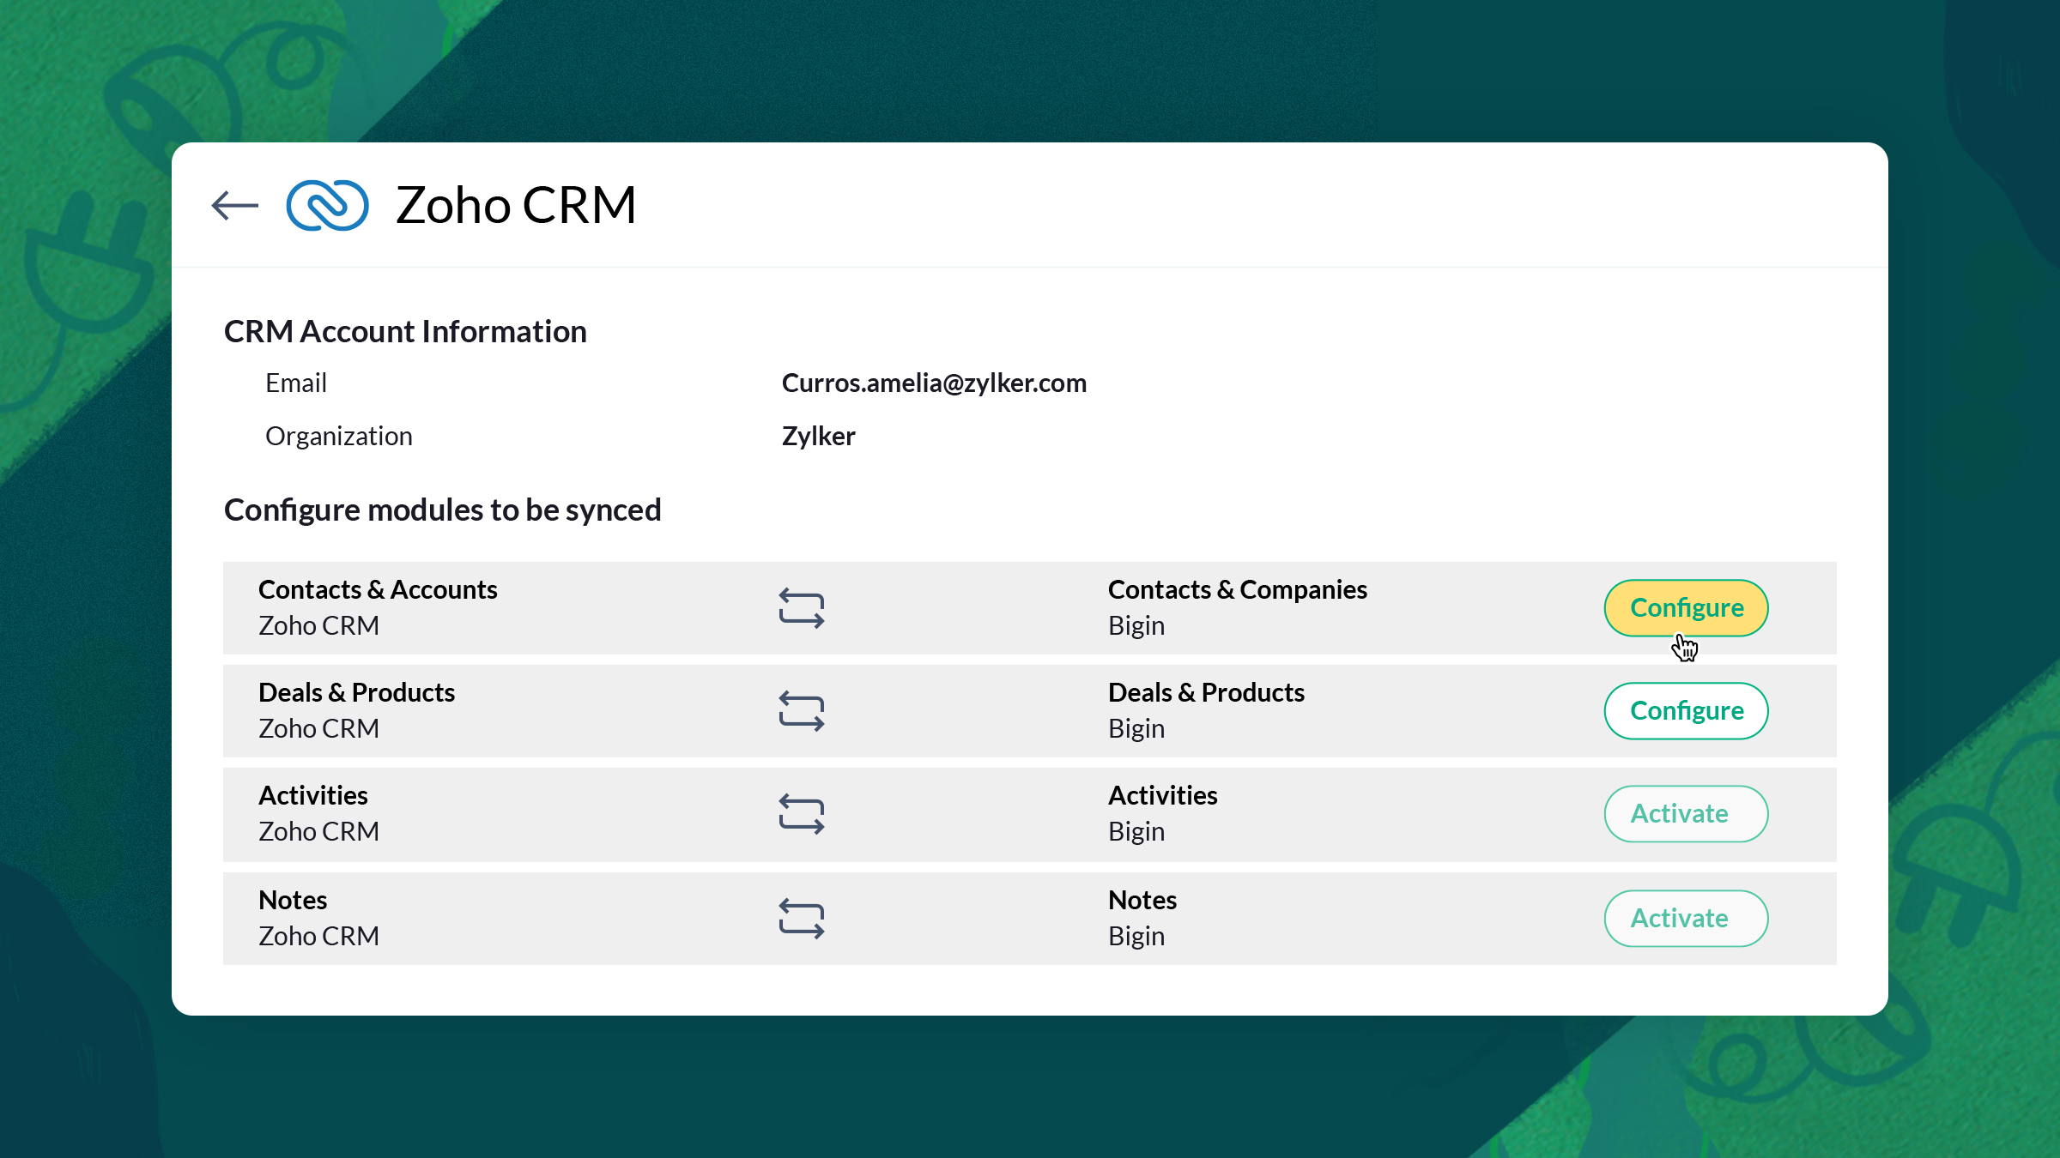
Task: Click the Zoho CRM page title
Action: (516, 205)
